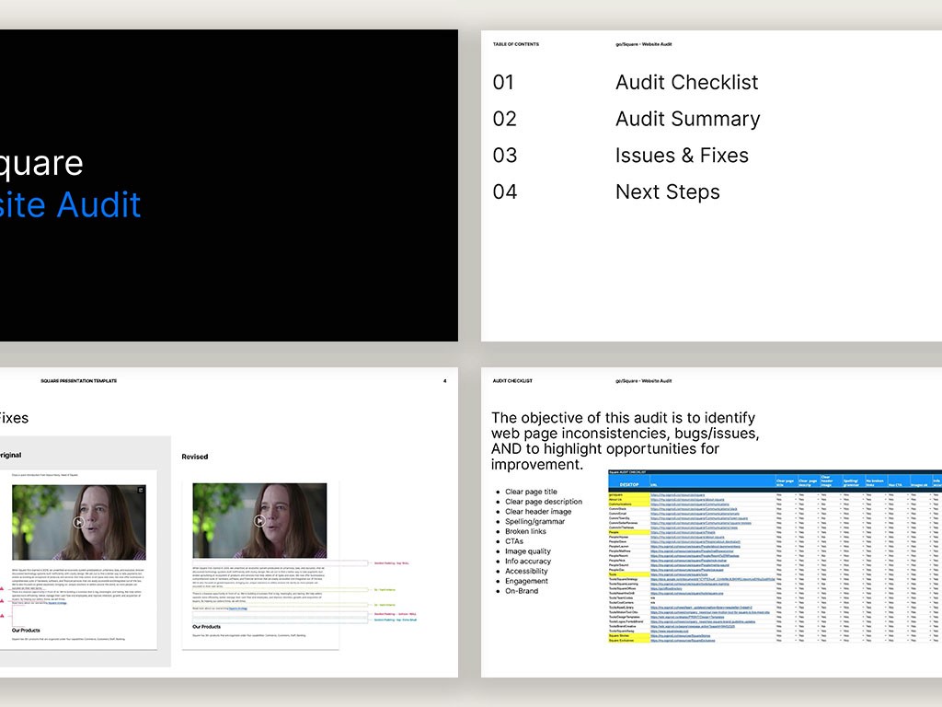Click the 'Issues & Fixes' contents entry
The height and width of the screenshot is (707, 942).
(682, 156)
